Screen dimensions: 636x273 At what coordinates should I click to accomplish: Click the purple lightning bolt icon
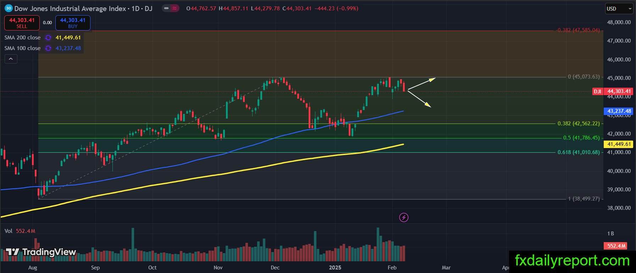(x=404, y=217)
